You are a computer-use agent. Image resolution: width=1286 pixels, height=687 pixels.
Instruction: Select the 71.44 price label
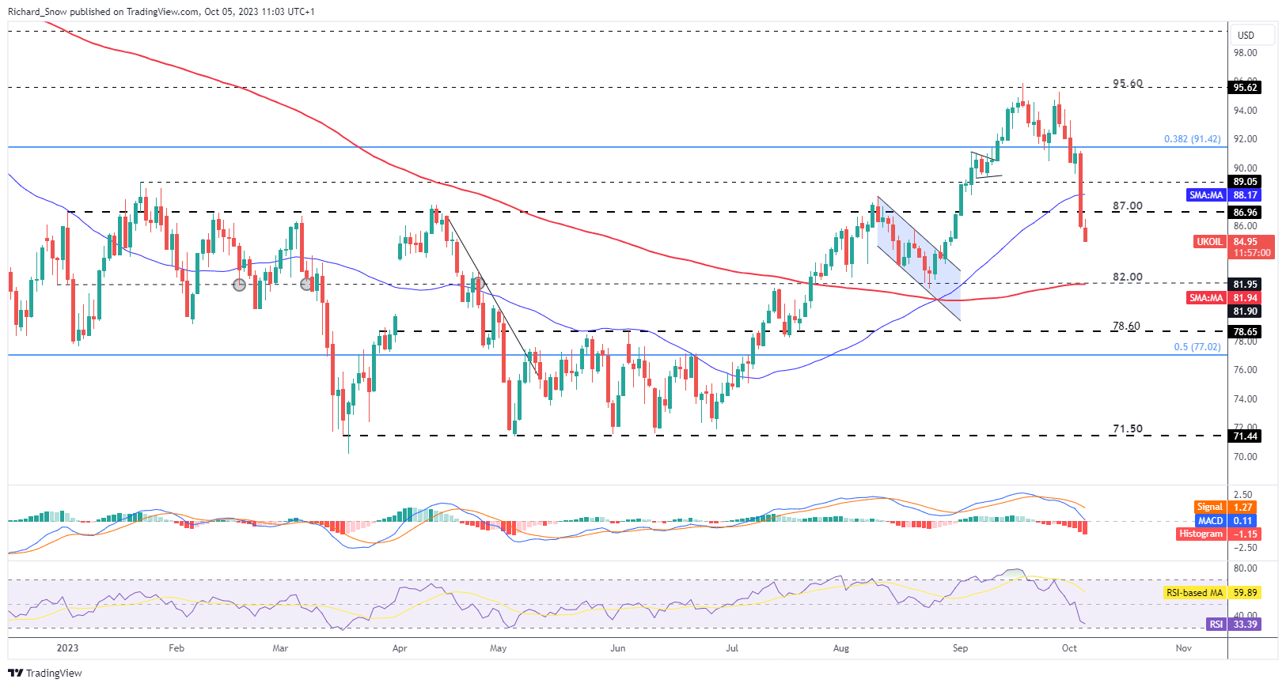coord(1246,436)
